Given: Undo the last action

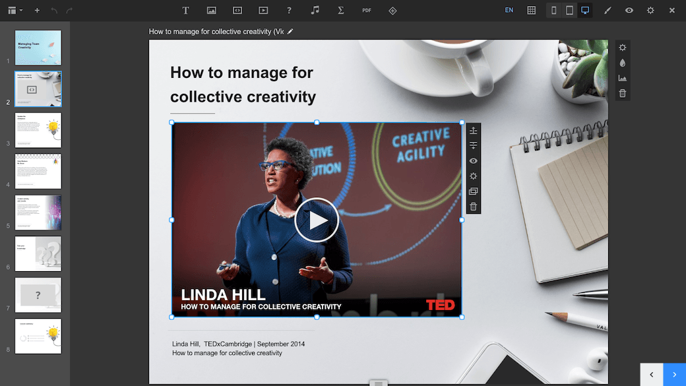Looking at the screenshot, I should (54, 11).
